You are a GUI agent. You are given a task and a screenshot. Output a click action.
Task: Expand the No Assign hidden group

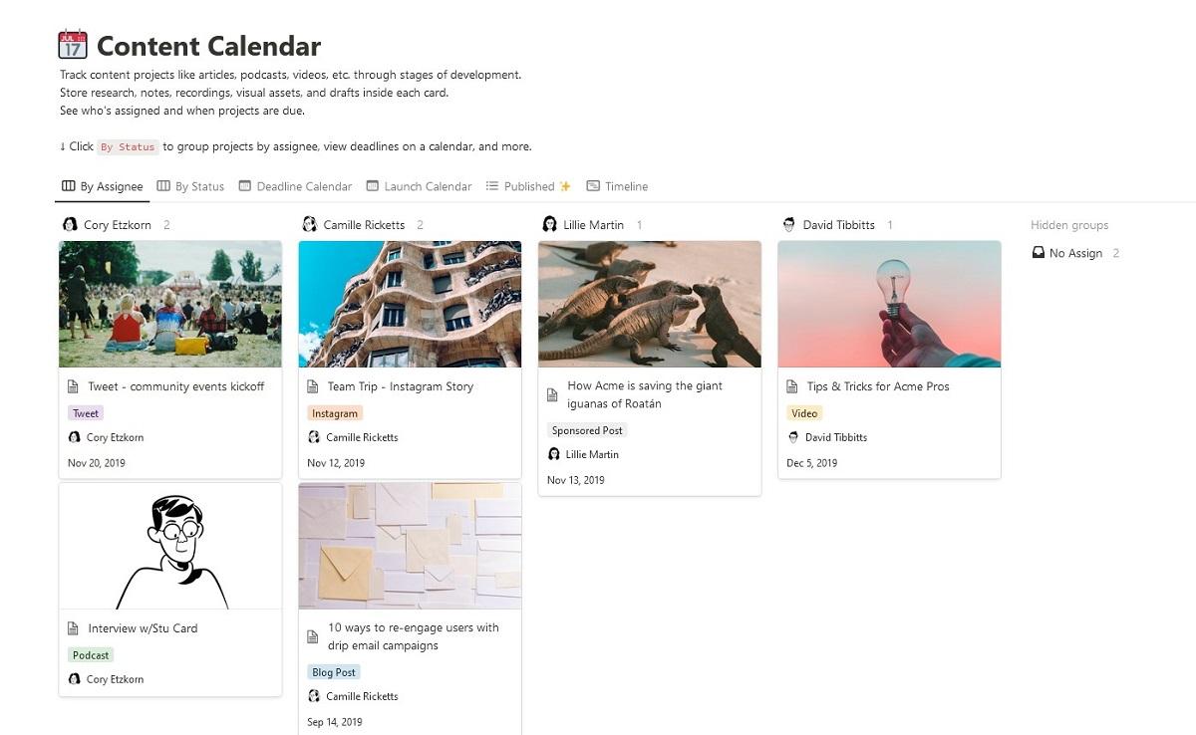pyautogui.click(x=1075, y=253)
